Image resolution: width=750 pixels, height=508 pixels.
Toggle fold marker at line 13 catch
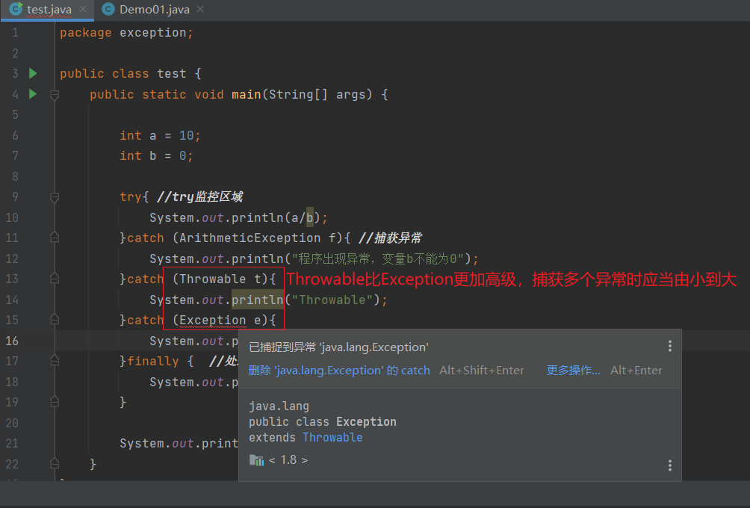[x=55, y=279]
